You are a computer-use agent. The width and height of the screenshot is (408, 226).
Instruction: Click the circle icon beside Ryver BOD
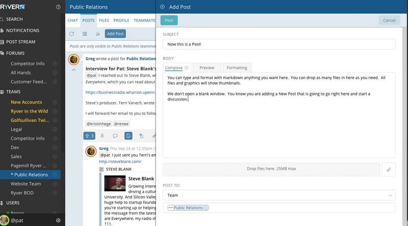(55, 193)
